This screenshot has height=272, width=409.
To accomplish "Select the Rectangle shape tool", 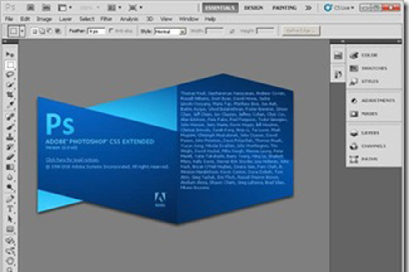I will coord(10,229).
